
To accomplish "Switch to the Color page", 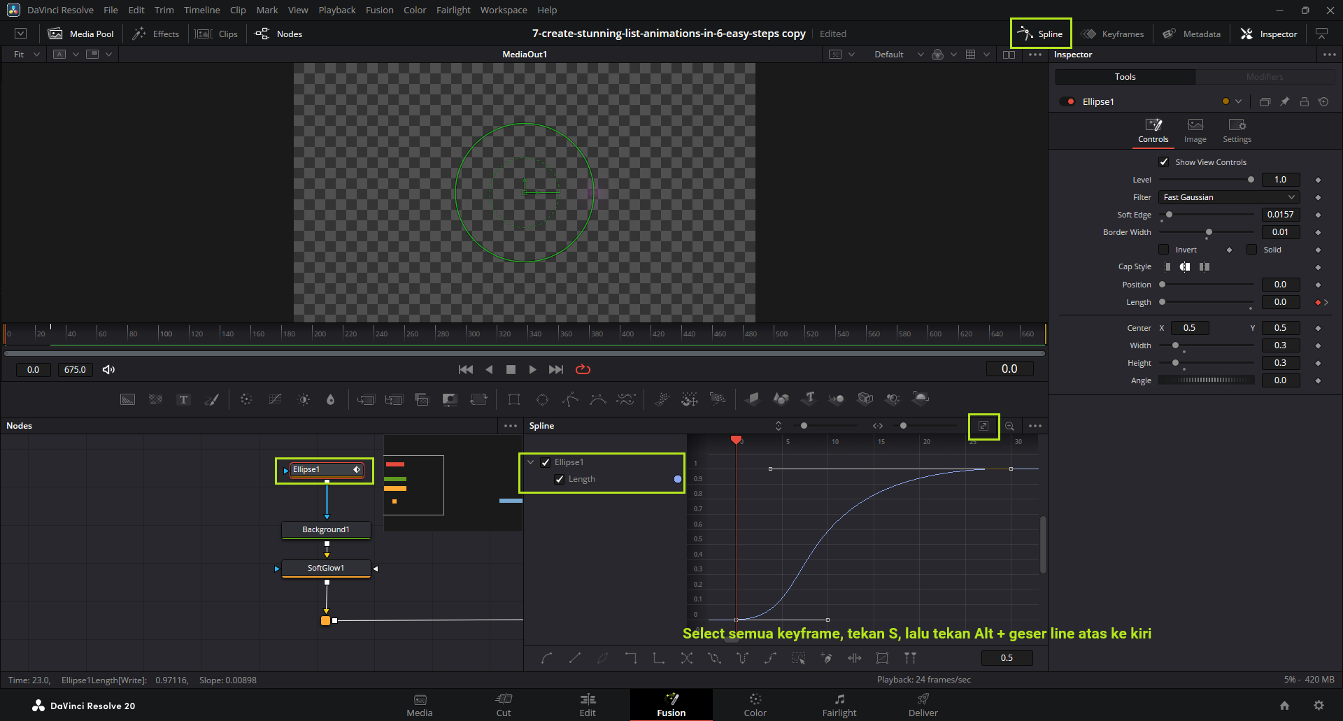I will coord(755,704).
